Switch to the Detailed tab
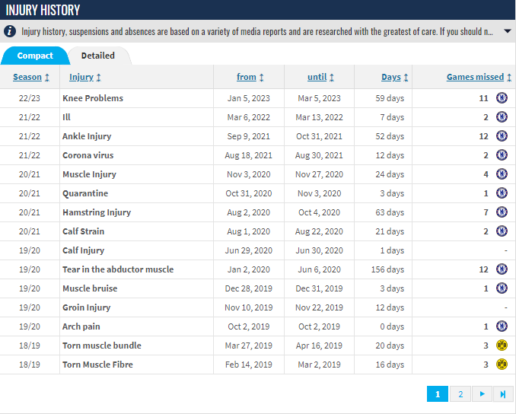Screen dimensions: 516x414 click(x=98, y=56)
